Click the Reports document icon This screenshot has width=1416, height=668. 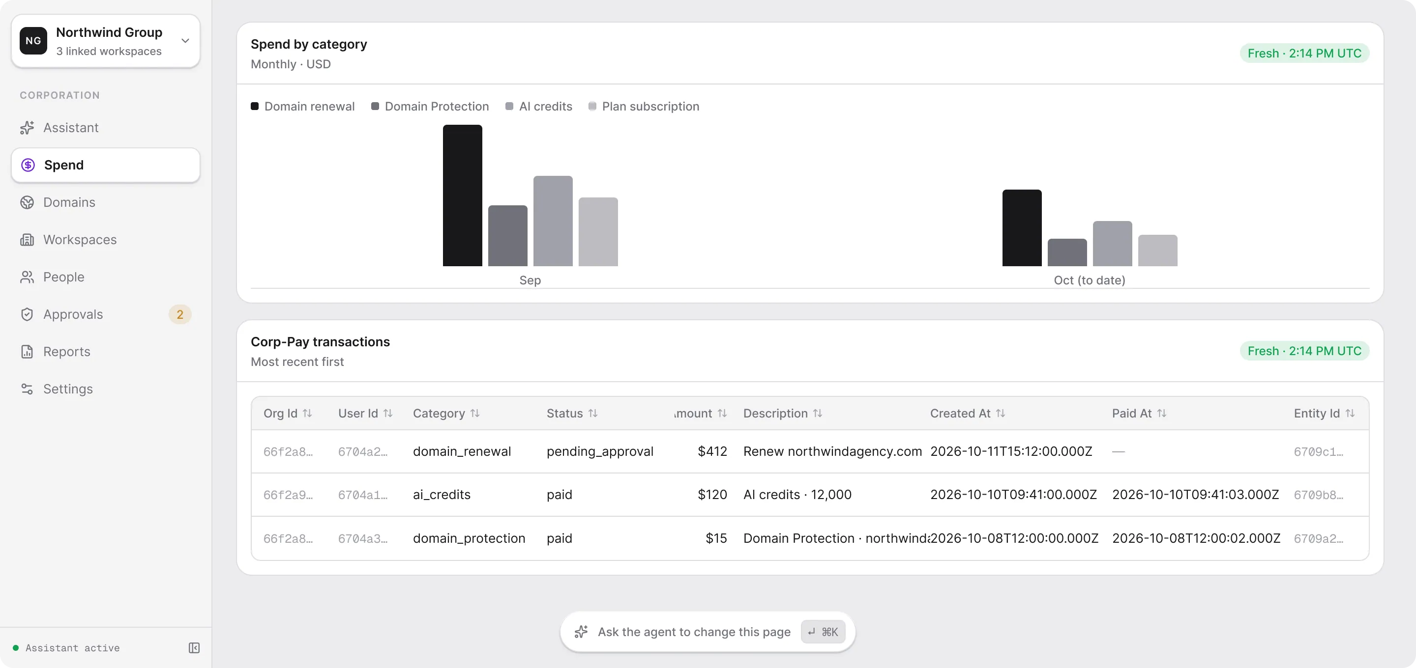27,352
